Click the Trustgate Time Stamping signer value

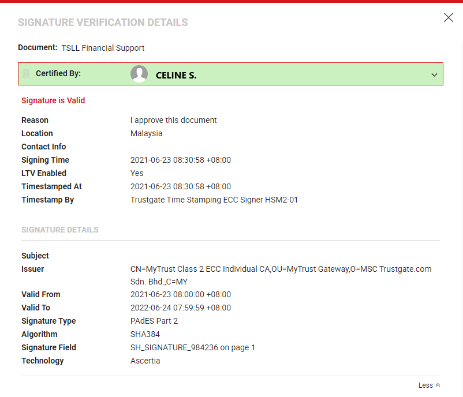coord(214,200)
